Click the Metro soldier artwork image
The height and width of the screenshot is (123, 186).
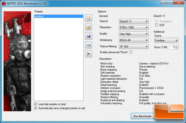point(17,61)
